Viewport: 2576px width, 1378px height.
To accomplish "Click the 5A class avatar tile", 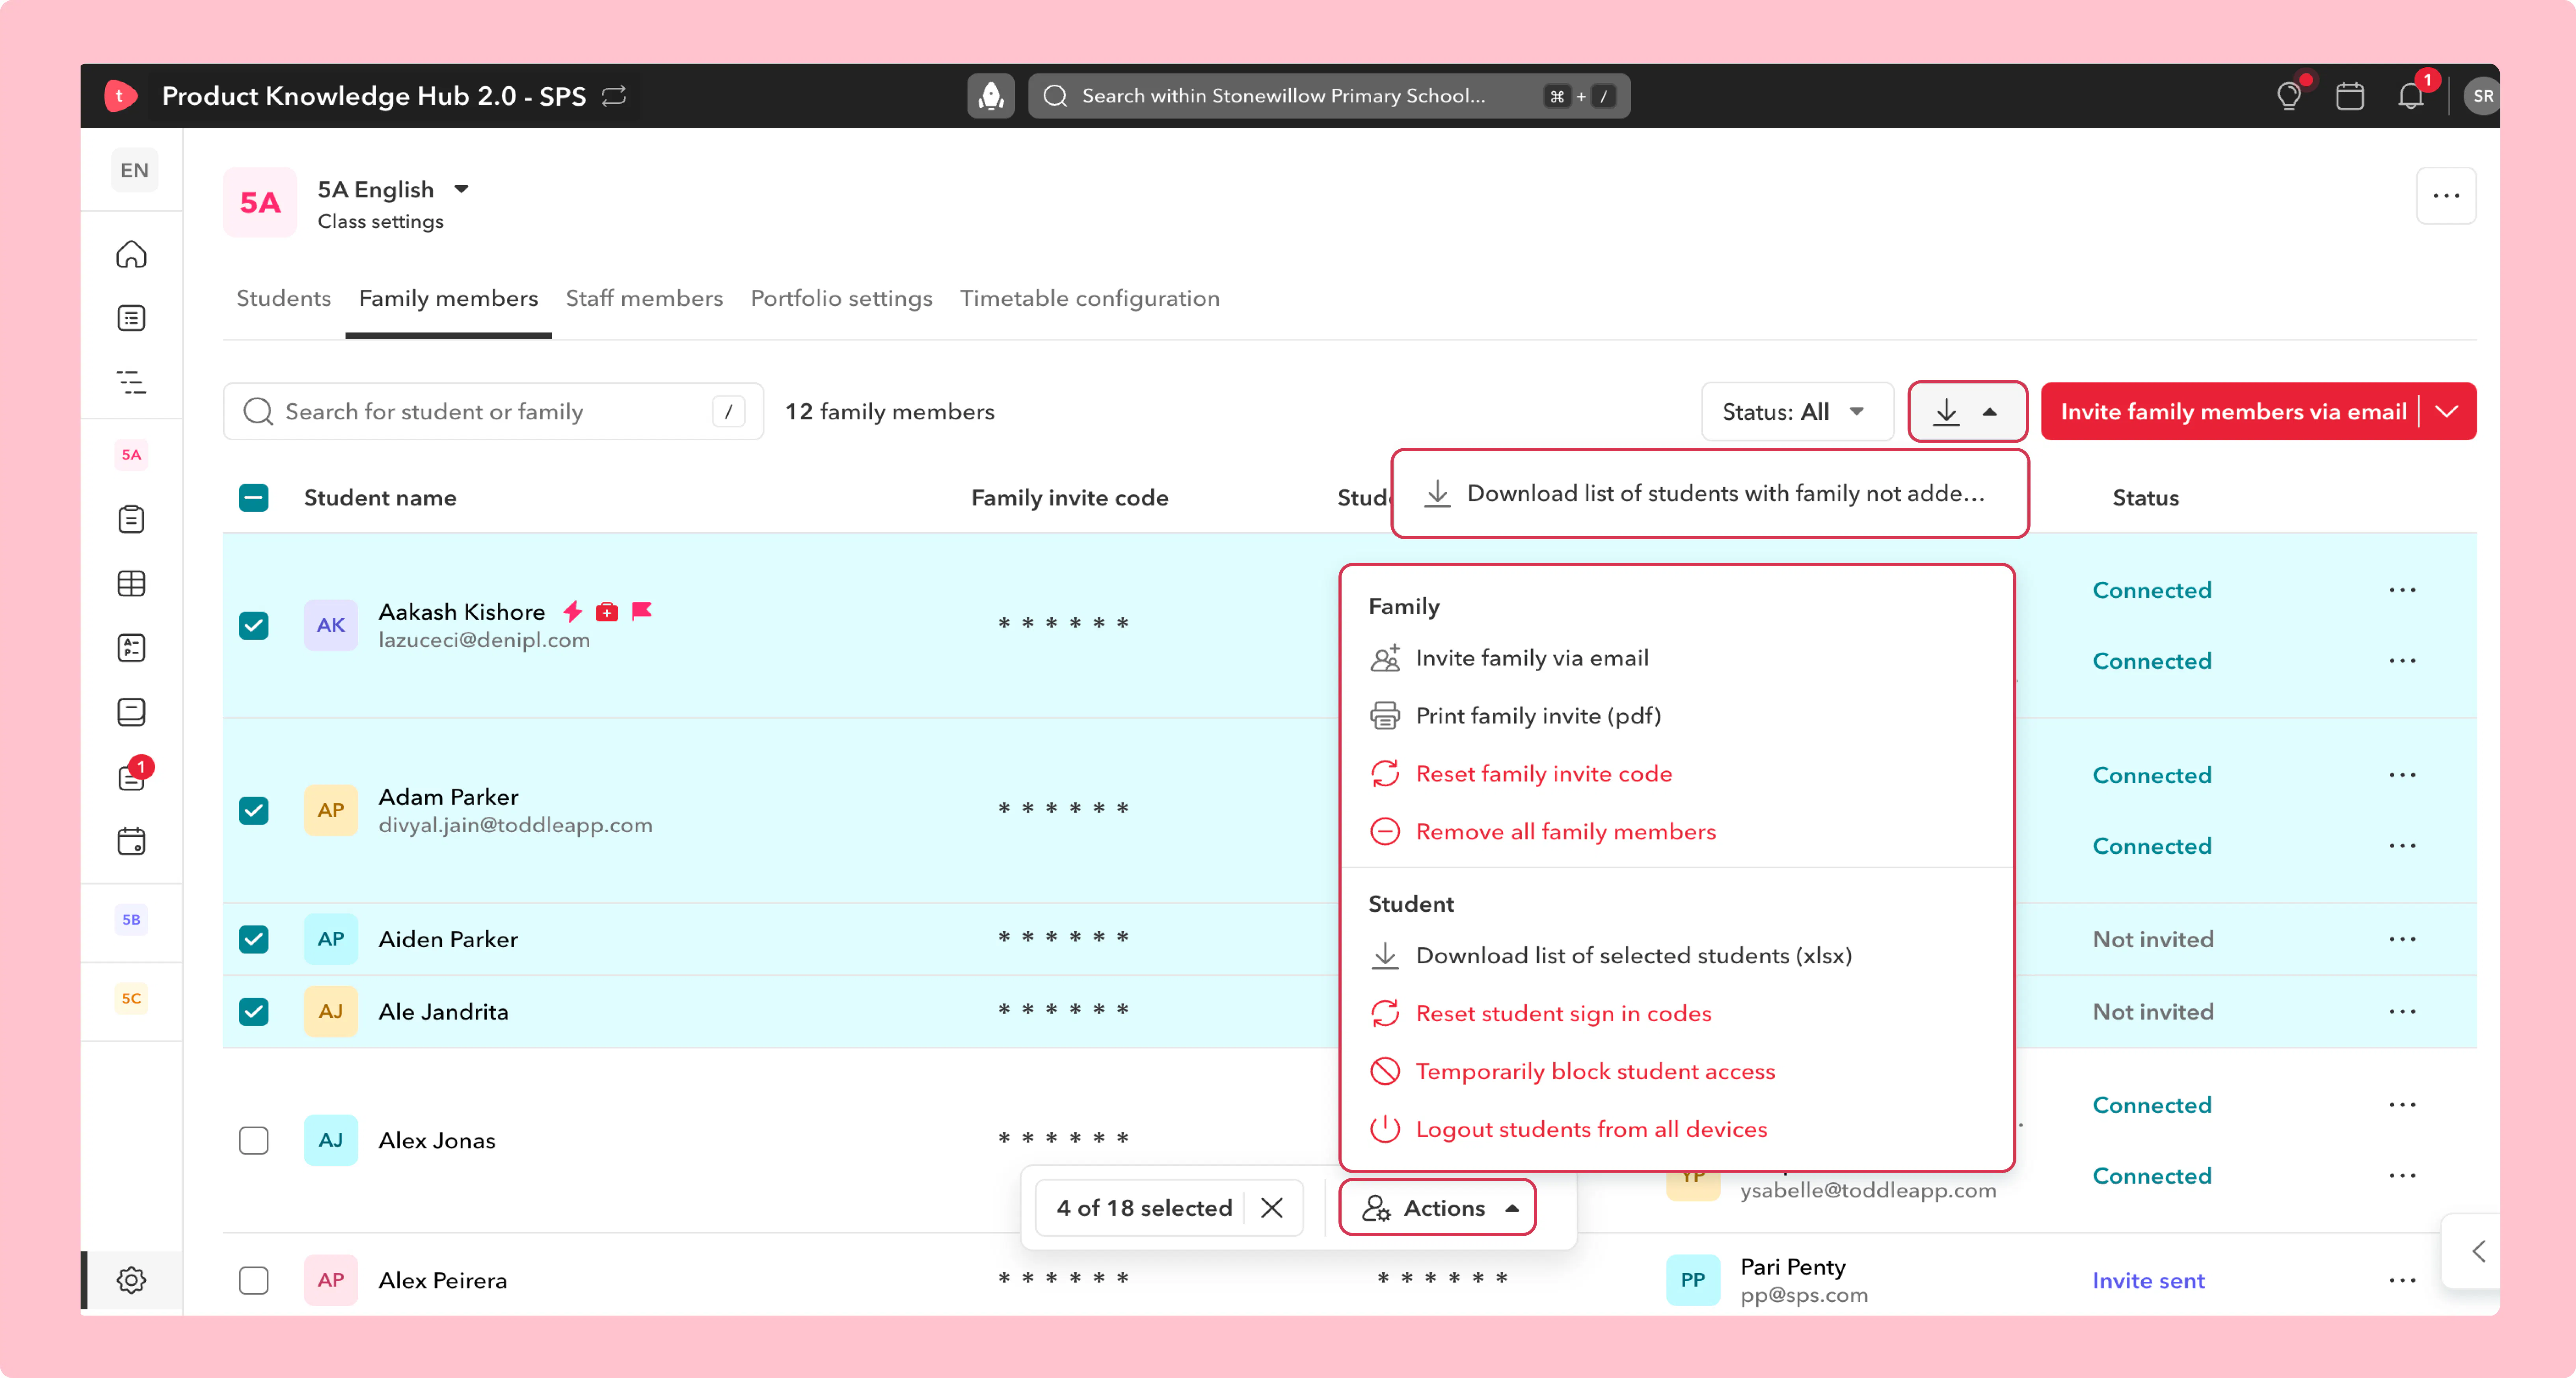I will point(260,202).
